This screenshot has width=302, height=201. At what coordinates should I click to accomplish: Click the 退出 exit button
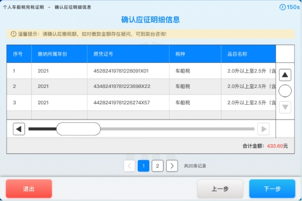pos(29,188)
